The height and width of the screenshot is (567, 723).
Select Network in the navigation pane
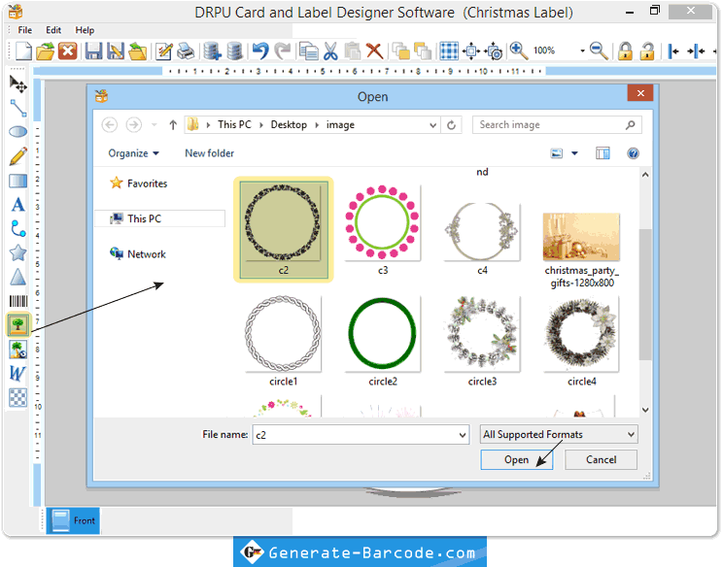tap(137, 253)
